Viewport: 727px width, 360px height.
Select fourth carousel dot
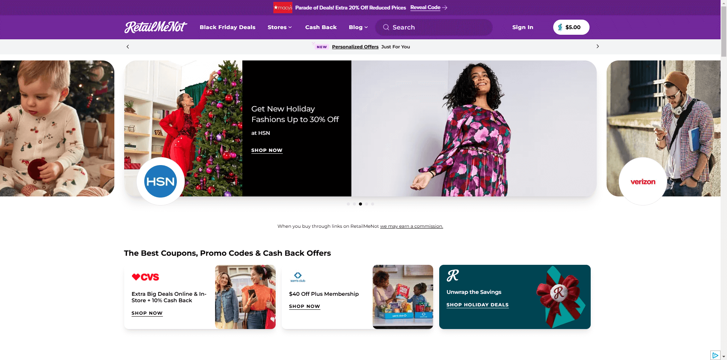[x=367, y=204]
